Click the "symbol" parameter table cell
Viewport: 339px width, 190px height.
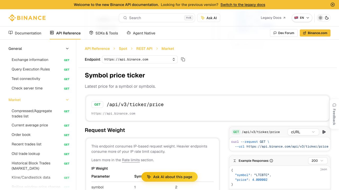click(97, 187)
